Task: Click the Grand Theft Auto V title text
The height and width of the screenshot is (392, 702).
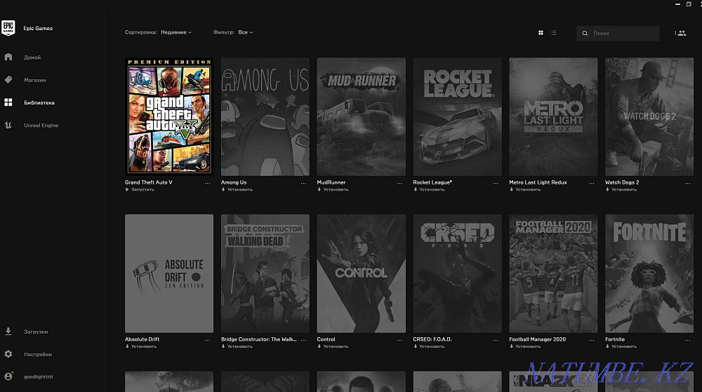Action: point(149,182)
